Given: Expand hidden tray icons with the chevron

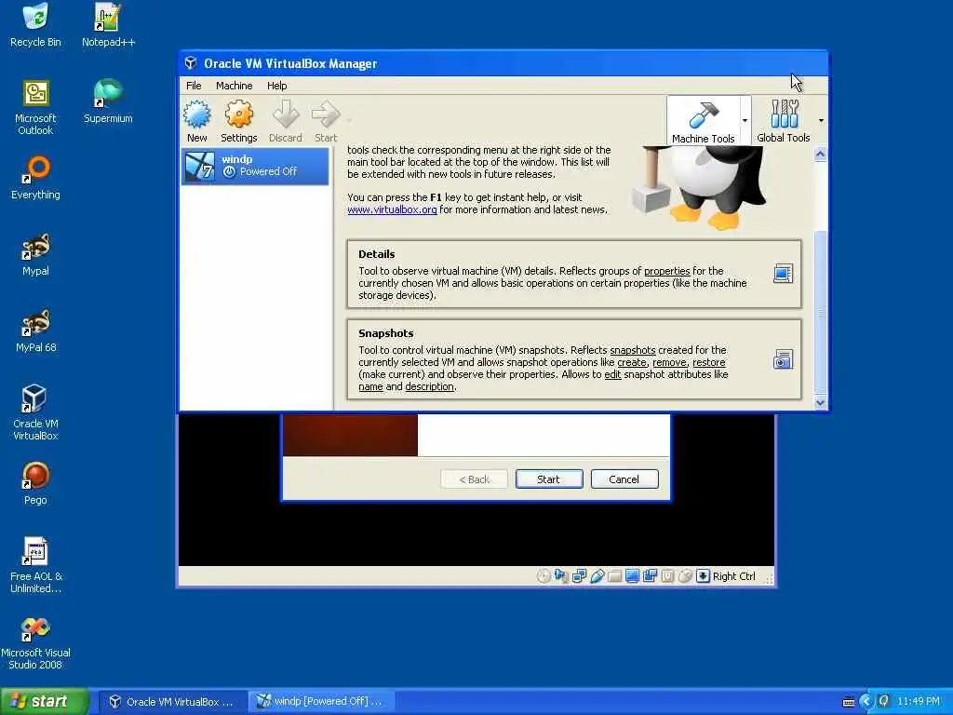Looking at the screenshot, I should (866, 702).
